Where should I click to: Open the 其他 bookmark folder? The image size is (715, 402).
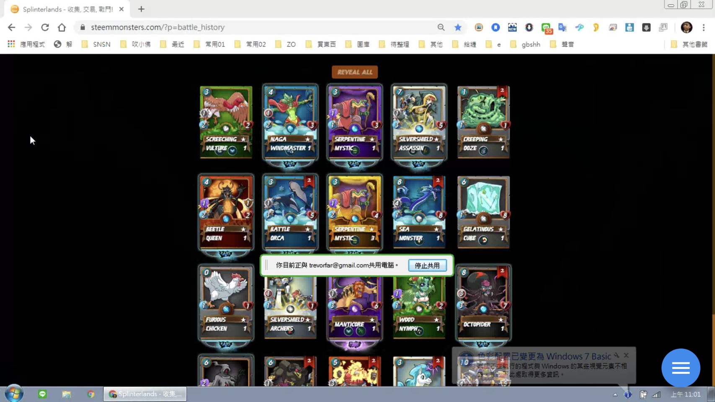tap(431, 44)
